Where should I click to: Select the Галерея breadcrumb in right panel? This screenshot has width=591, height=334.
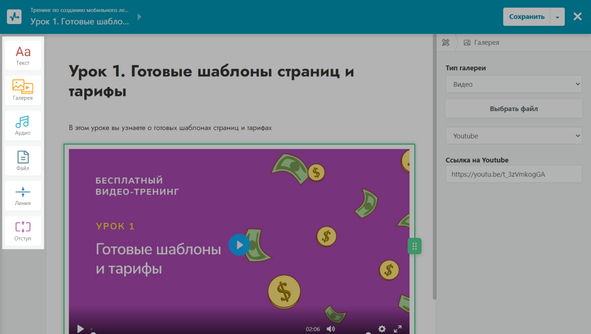(x=481, y=42)
